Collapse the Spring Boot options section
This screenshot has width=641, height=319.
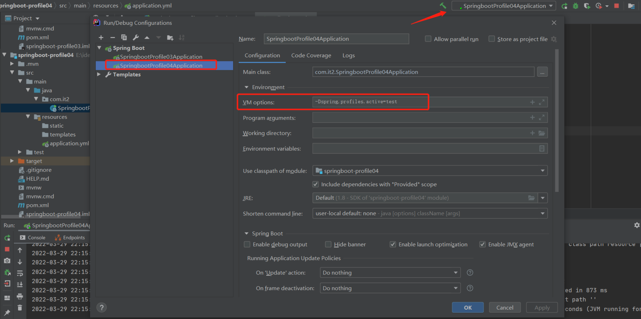tap(246, 233)
